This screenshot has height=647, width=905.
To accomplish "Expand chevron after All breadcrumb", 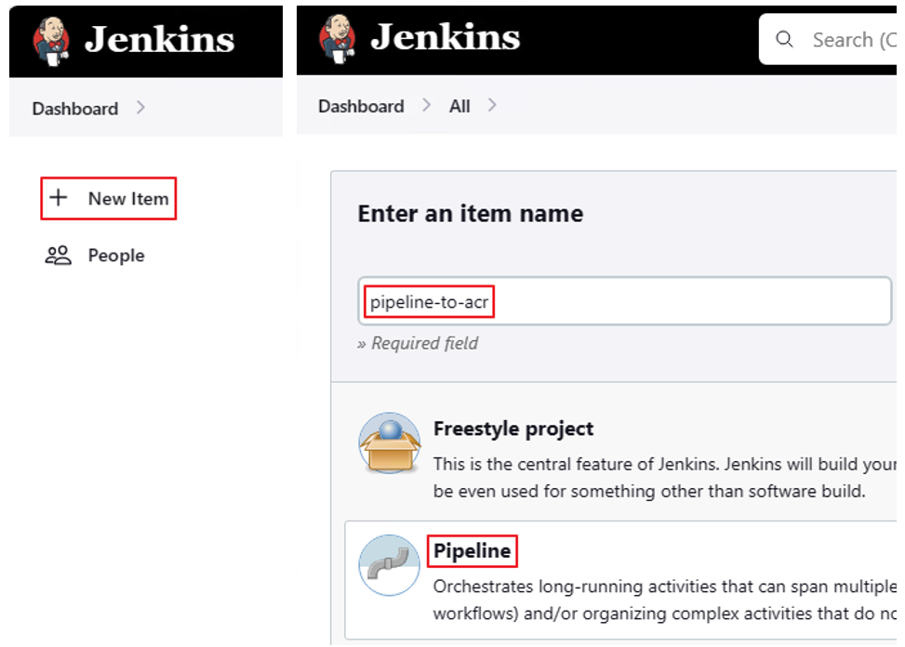I will pyautogui.click(x=492, y=105).
